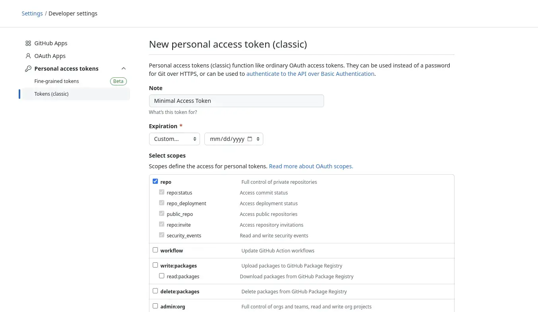Click the key icon beside Personal access tokens

tap(28, 68)
